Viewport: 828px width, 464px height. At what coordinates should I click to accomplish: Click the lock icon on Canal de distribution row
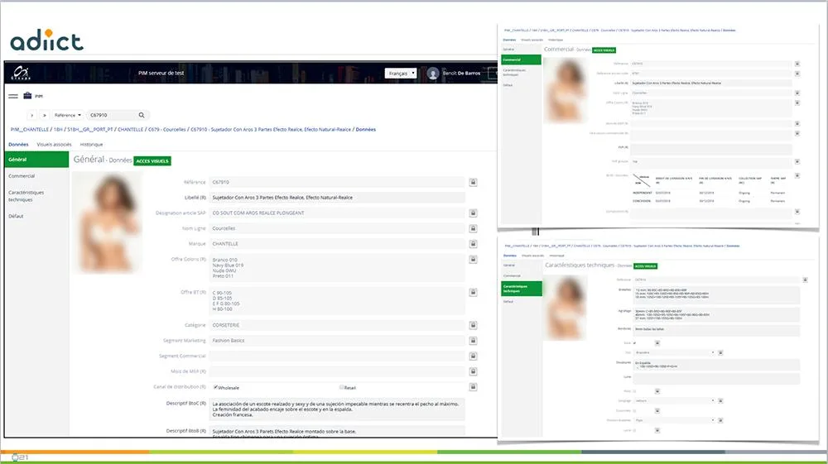point(473,387)
